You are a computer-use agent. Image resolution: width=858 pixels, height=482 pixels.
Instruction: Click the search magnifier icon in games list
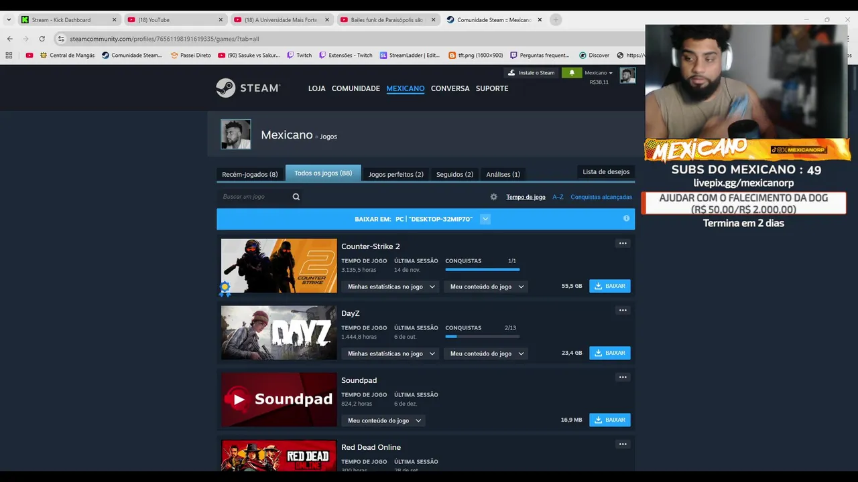click(296, 197)
